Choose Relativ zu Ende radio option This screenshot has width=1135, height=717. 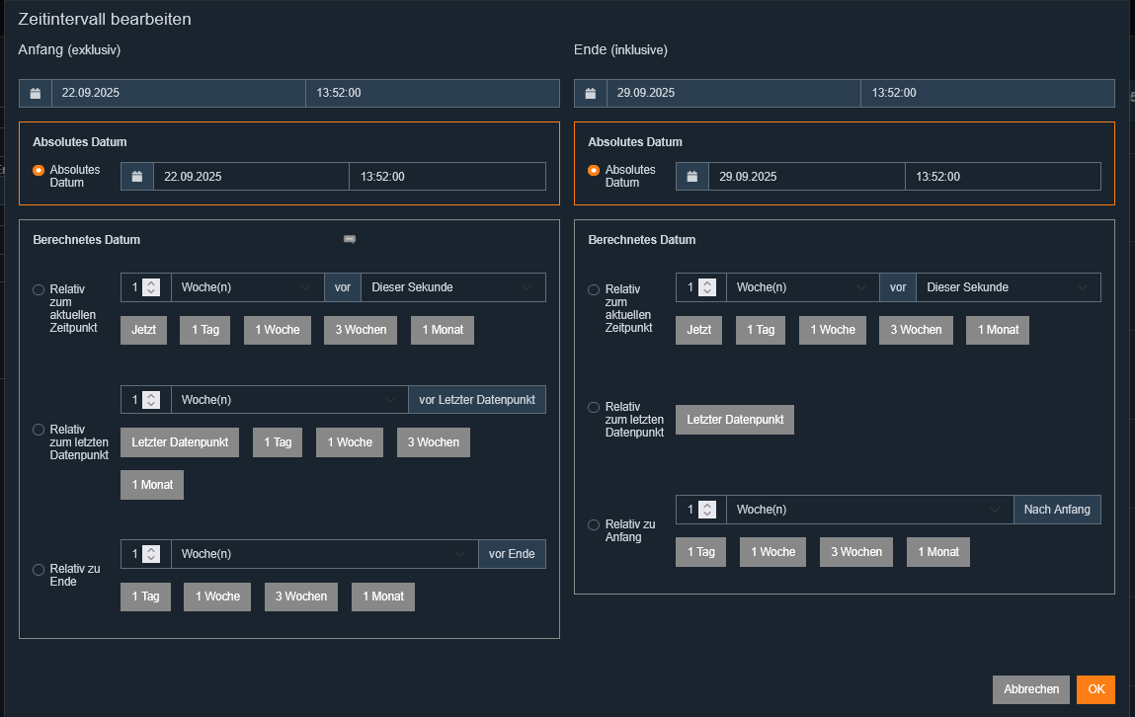coord(39,570)
